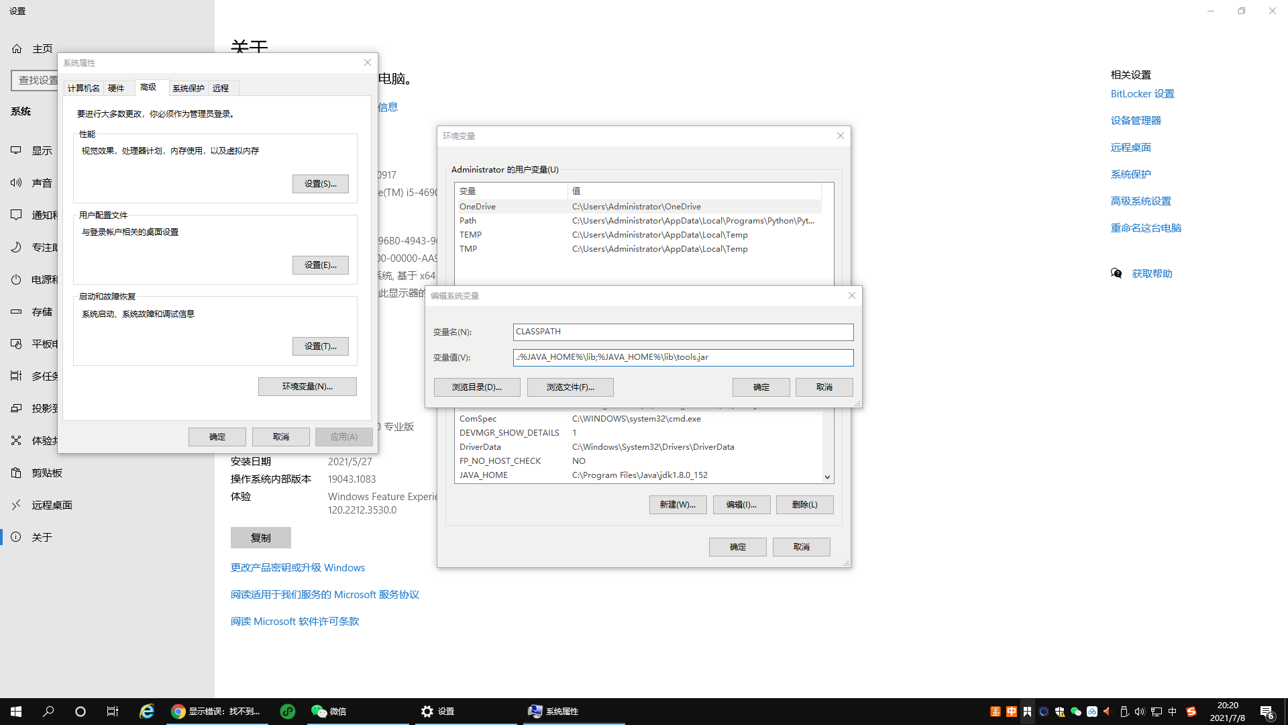Image resolution: width=1288 pixels, height=725 pixels.
Task: Open the Display settings sidebar icon
Action: (x=16, y=150)
